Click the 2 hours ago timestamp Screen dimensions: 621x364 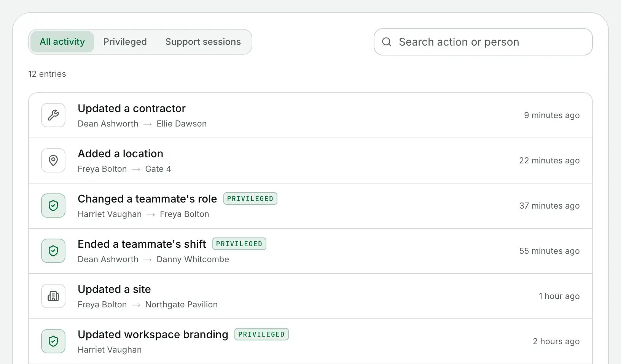tap(556, 341)
